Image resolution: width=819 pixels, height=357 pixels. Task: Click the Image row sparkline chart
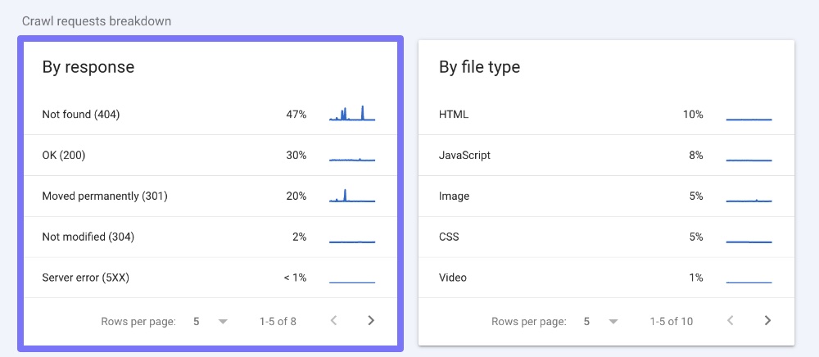[749, 200]
